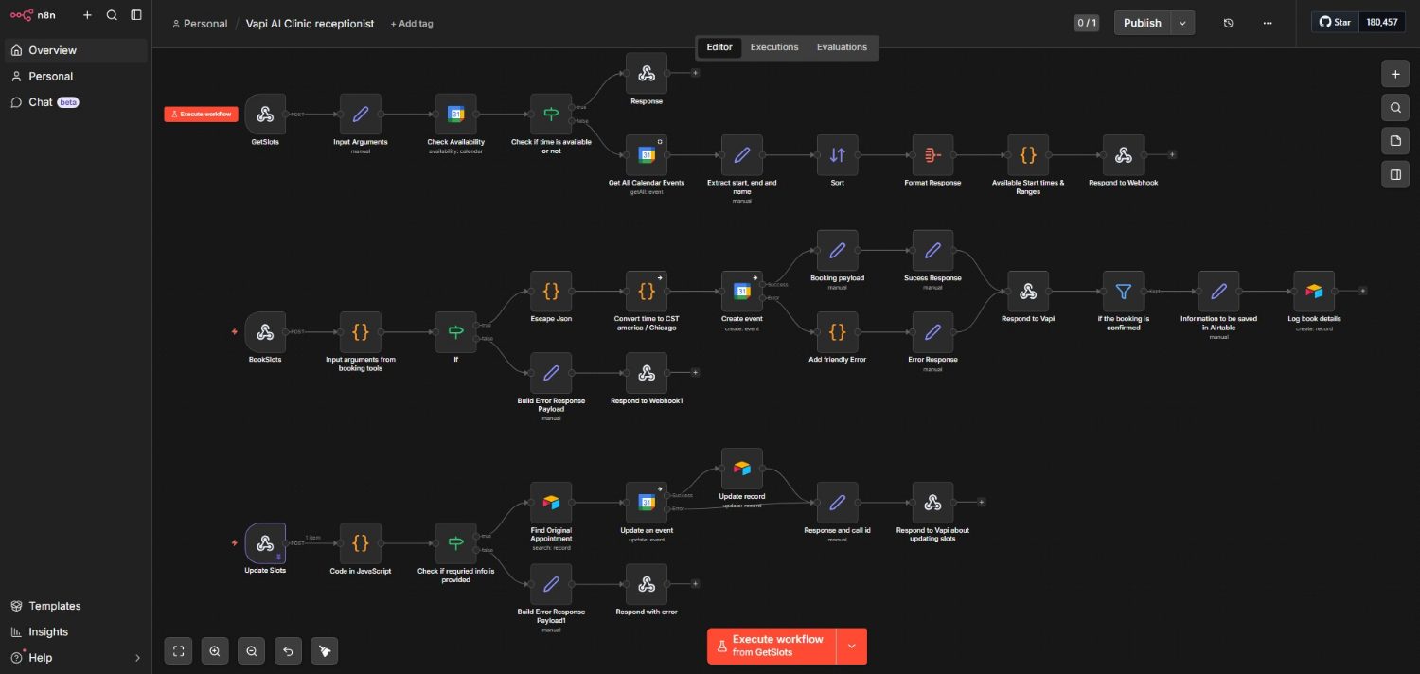
Task: Click the small Execute workflow trigger button
Action: tap(201, 115)
